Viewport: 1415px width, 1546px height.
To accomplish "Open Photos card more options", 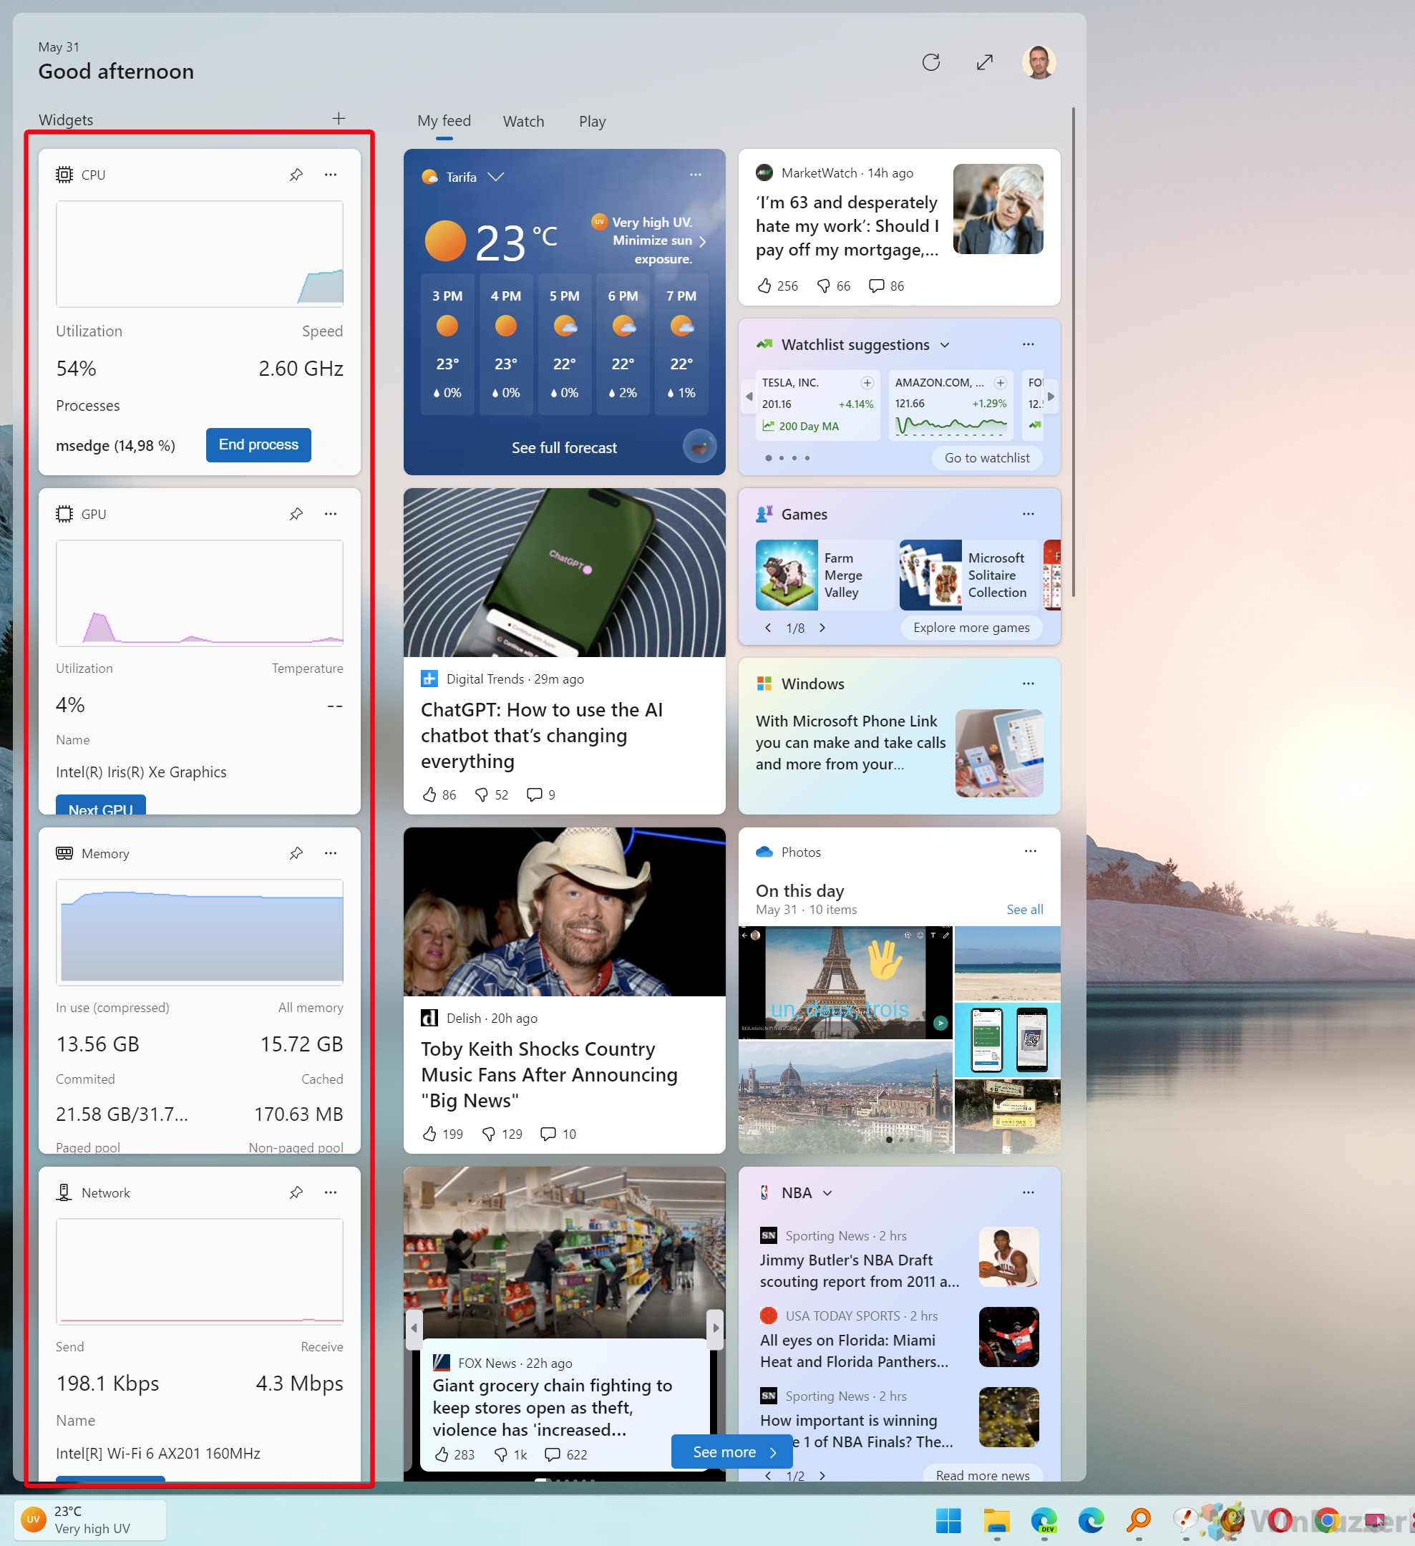I will pyautogui.click(x=1031, y=851).
